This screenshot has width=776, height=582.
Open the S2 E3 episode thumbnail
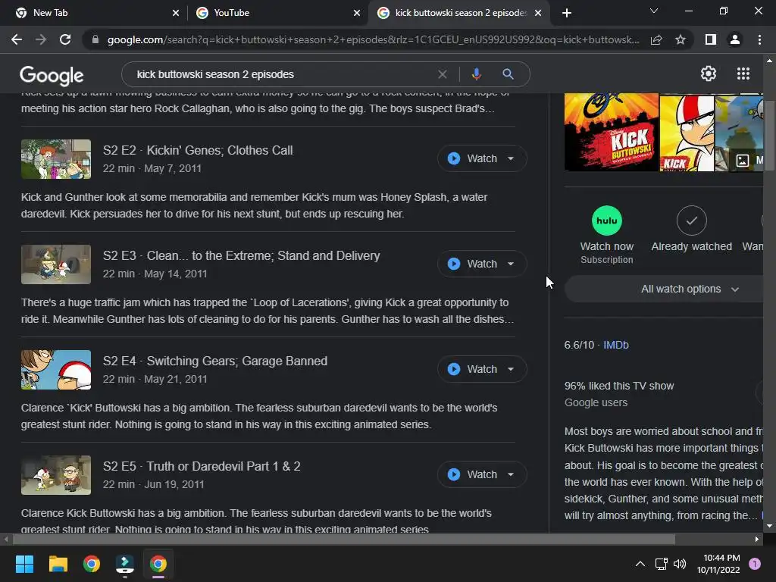pyautogui.click(x=56, y=264)
